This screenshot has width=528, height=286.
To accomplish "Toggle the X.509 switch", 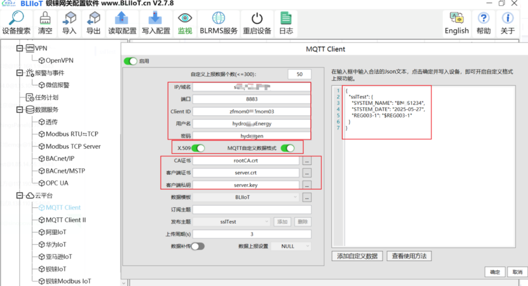I will point(198,148).
